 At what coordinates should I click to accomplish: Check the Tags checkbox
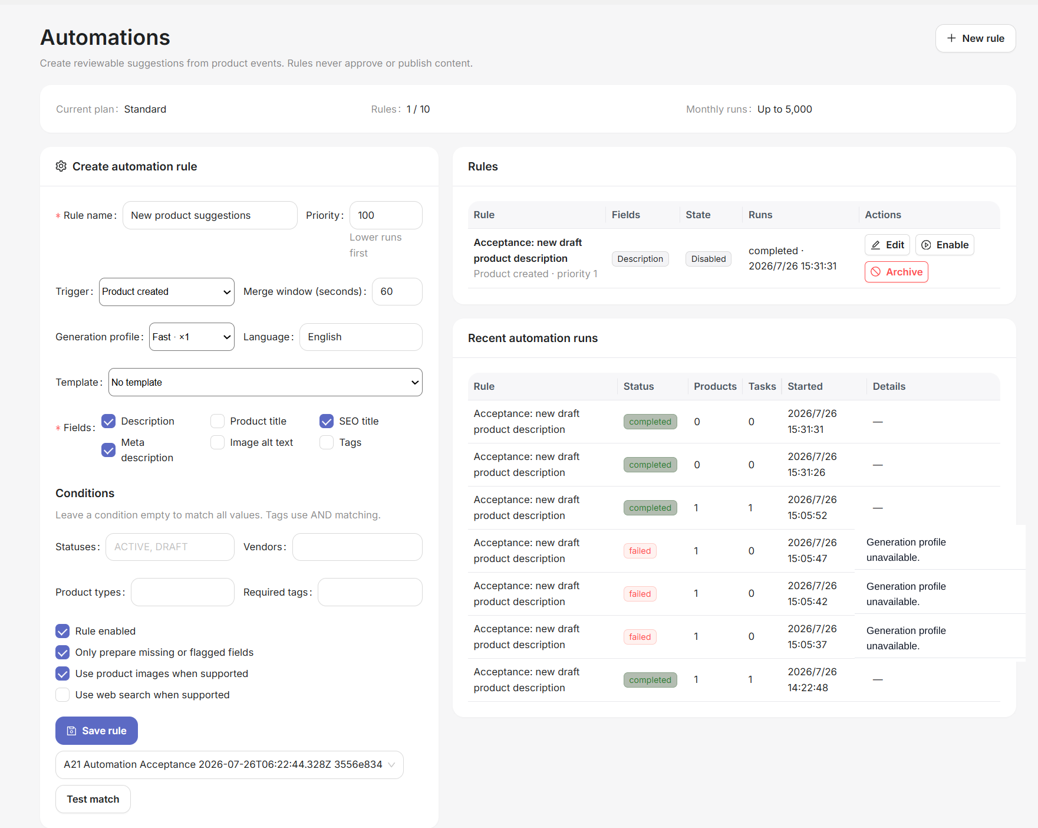coord(327,442)
